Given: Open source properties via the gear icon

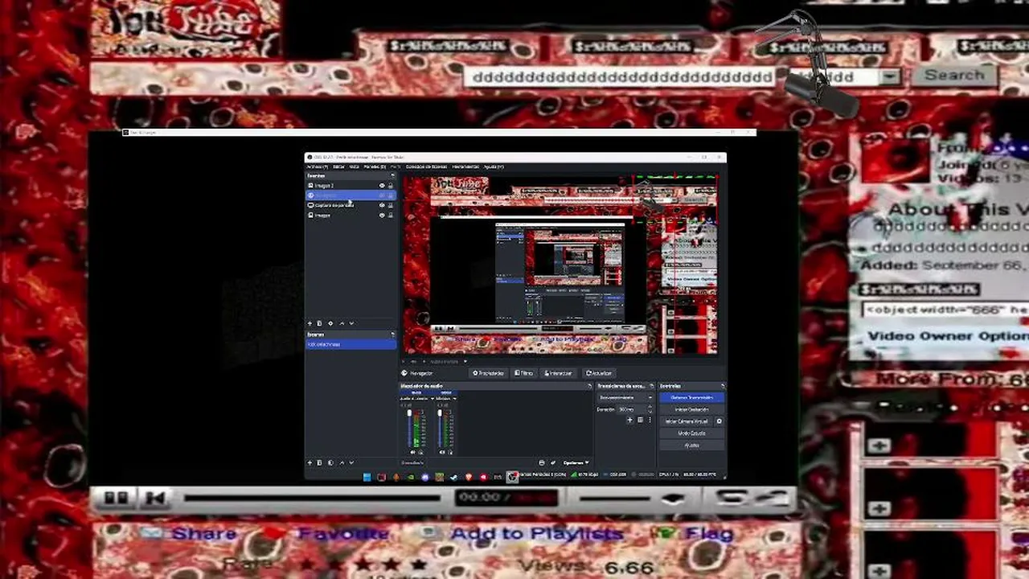Looking at the screenshot, I should [x=330, y=323].
